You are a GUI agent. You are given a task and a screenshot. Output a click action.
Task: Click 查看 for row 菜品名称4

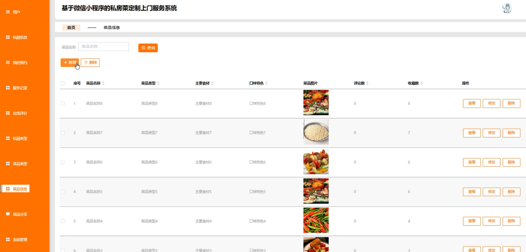[x=472, y=221]
